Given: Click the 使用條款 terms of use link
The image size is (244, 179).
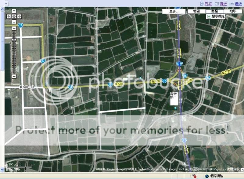Looking at the screenshot, I should pyautogui.click(x=233, y=169).
